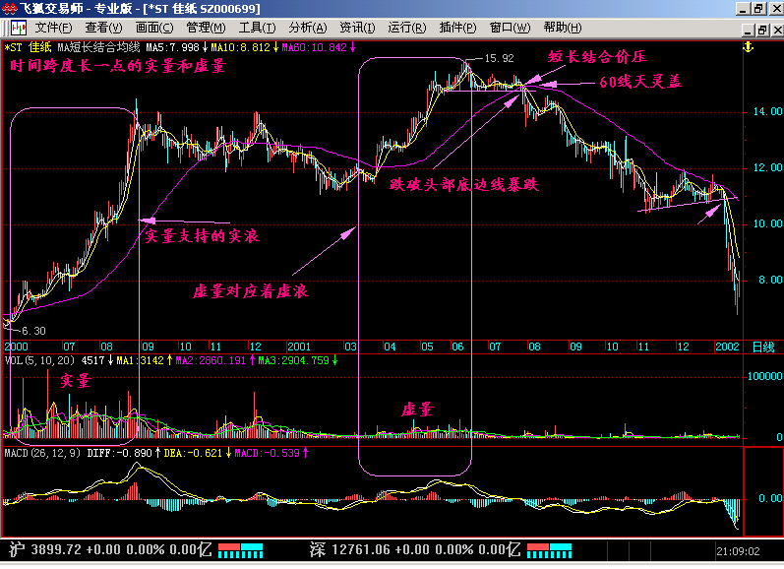Open the 查看(V) menu

104,28
